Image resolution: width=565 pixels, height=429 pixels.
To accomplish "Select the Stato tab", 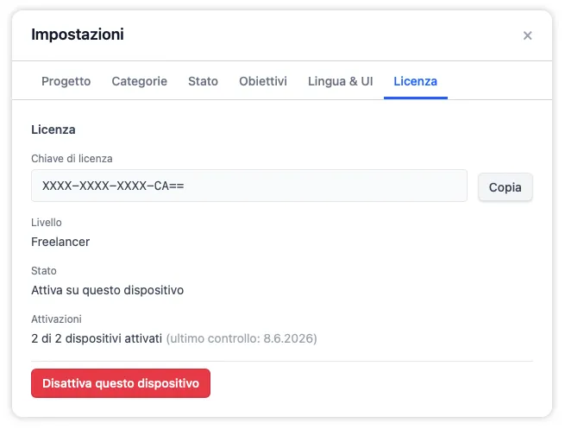I will click(203, 81).
